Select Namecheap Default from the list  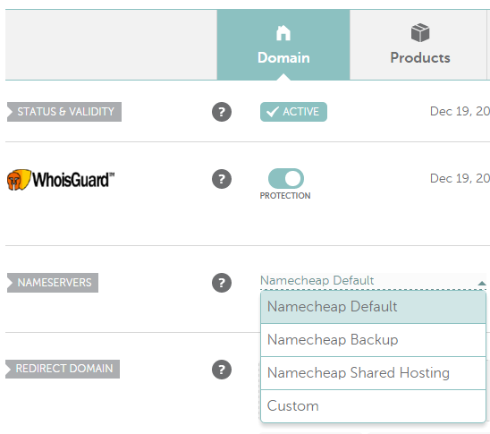point(373,307)
